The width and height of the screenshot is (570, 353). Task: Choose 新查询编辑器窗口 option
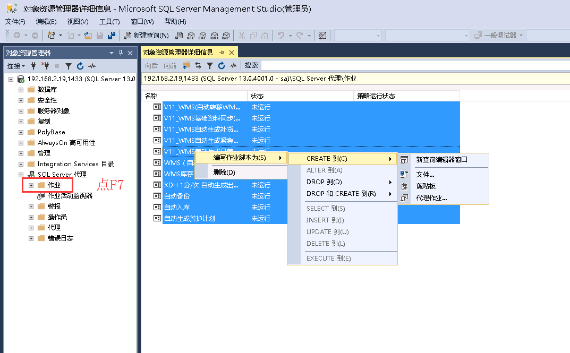[444, 159]
